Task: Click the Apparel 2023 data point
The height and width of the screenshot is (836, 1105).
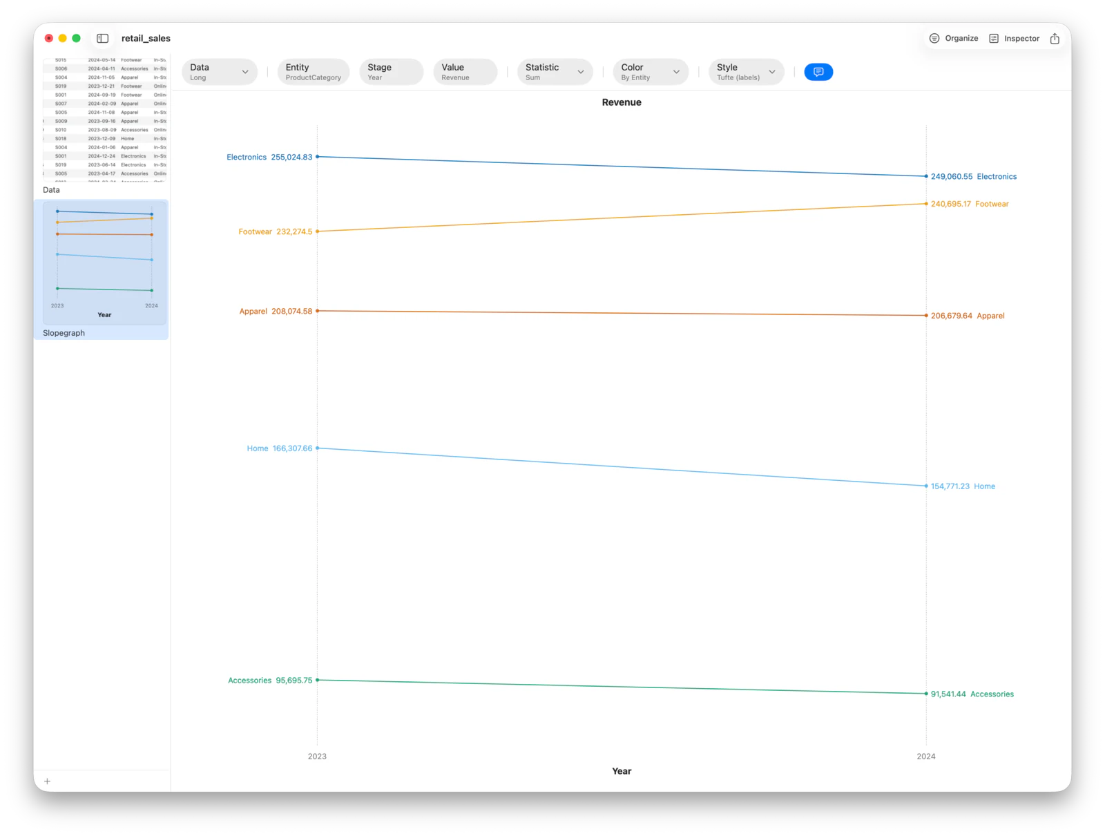Action: click(x=318, y=311)
